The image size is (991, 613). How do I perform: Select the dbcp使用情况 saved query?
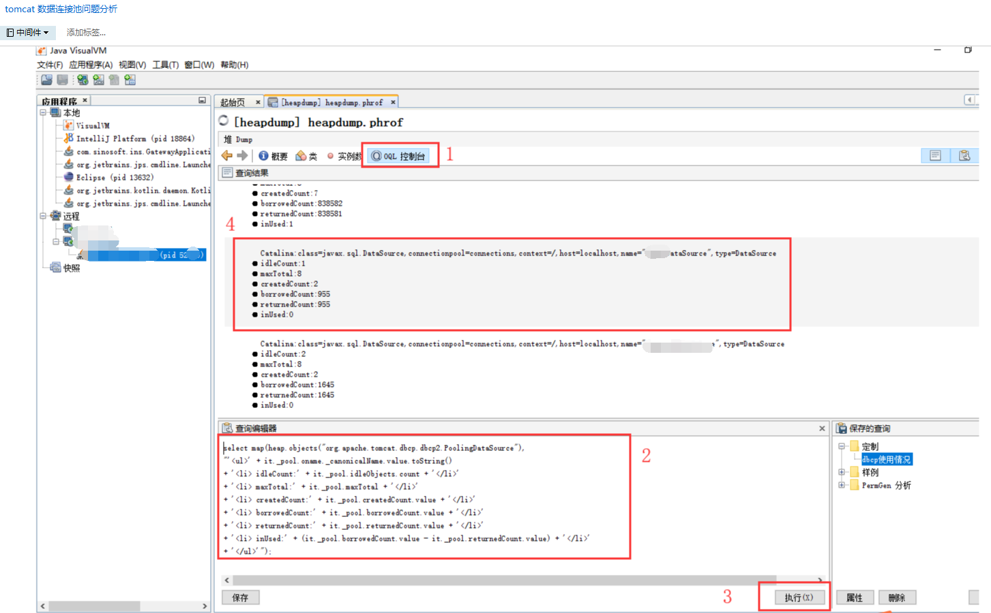887,460
